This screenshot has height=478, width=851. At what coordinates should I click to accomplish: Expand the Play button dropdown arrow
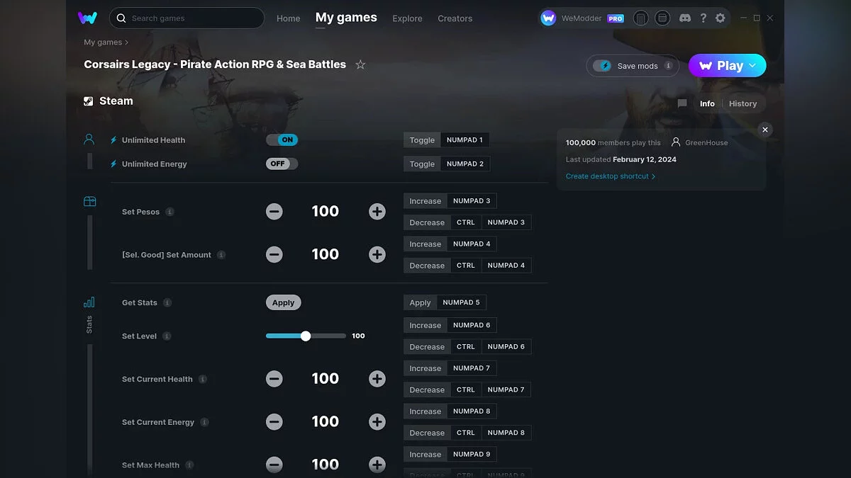pyautogui.click(x=753, y=66)
